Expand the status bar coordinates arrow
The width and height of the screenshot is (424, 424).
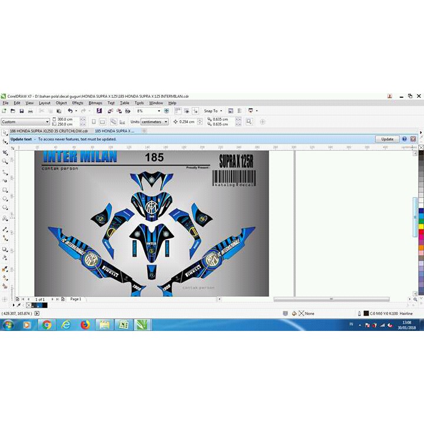point(37,313)
